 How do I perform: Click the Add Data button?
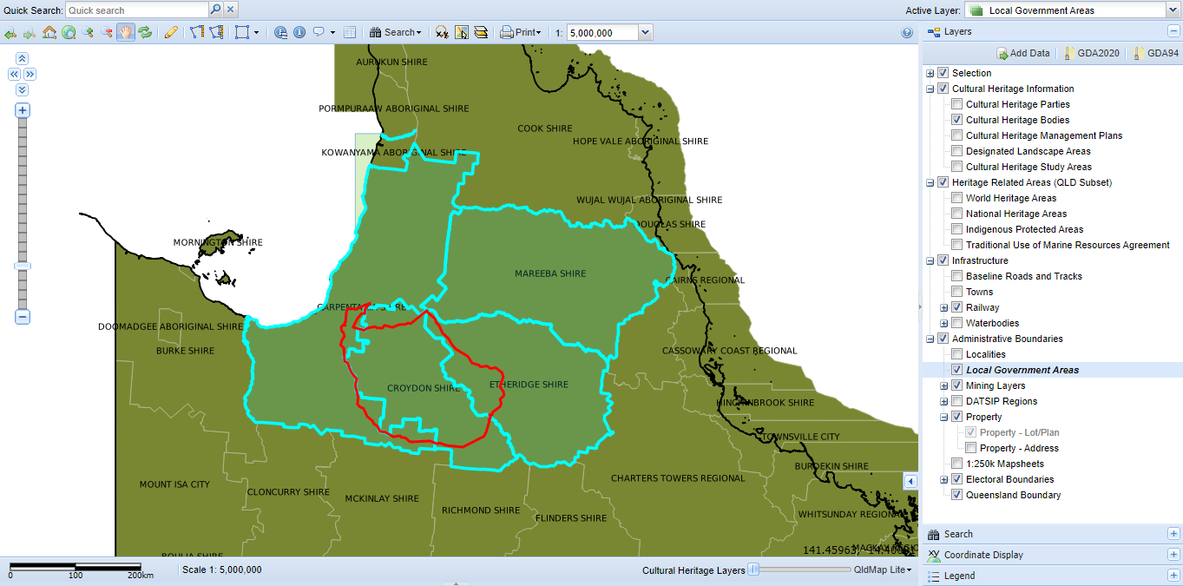[1023, 53]
